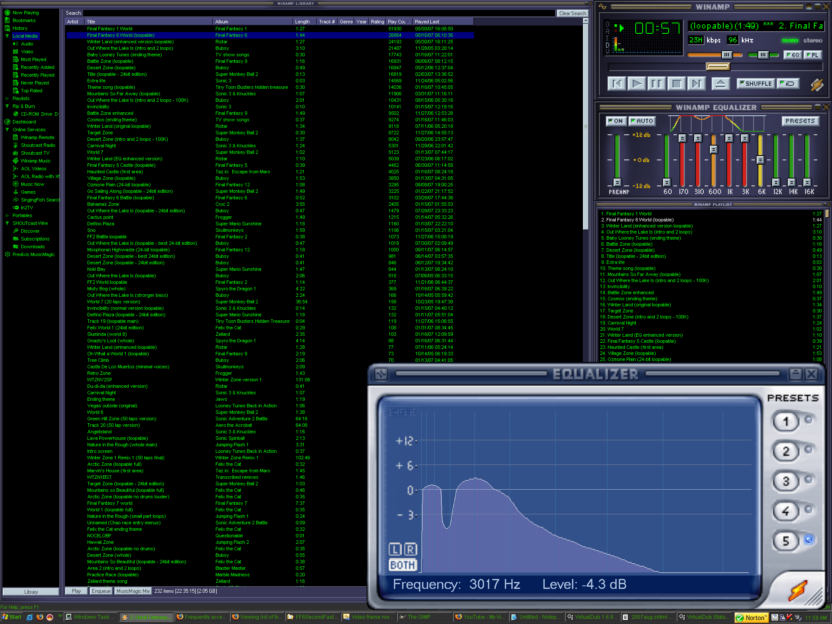Sort the library by the Length column
Screen dimensions: 832x624
(305, 22)
